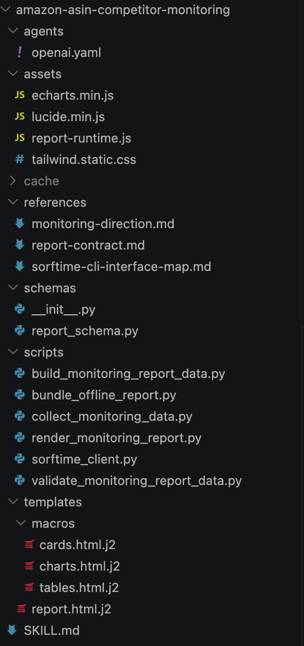Image resolution: width=304 pixels, height=646 pixels.
Task: Open collect_monitoring_data.py script
Action: [112, 416]
